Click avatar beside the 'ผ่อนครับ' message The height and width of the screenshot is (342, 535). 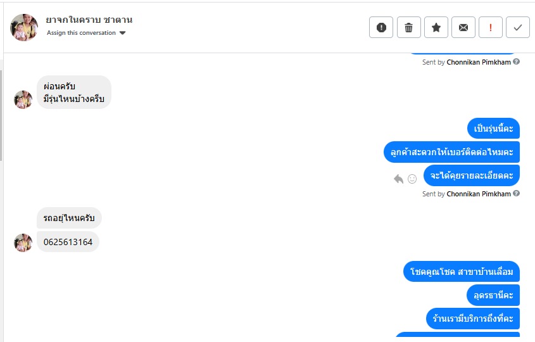pyautogui.click(x=23, y=99)
